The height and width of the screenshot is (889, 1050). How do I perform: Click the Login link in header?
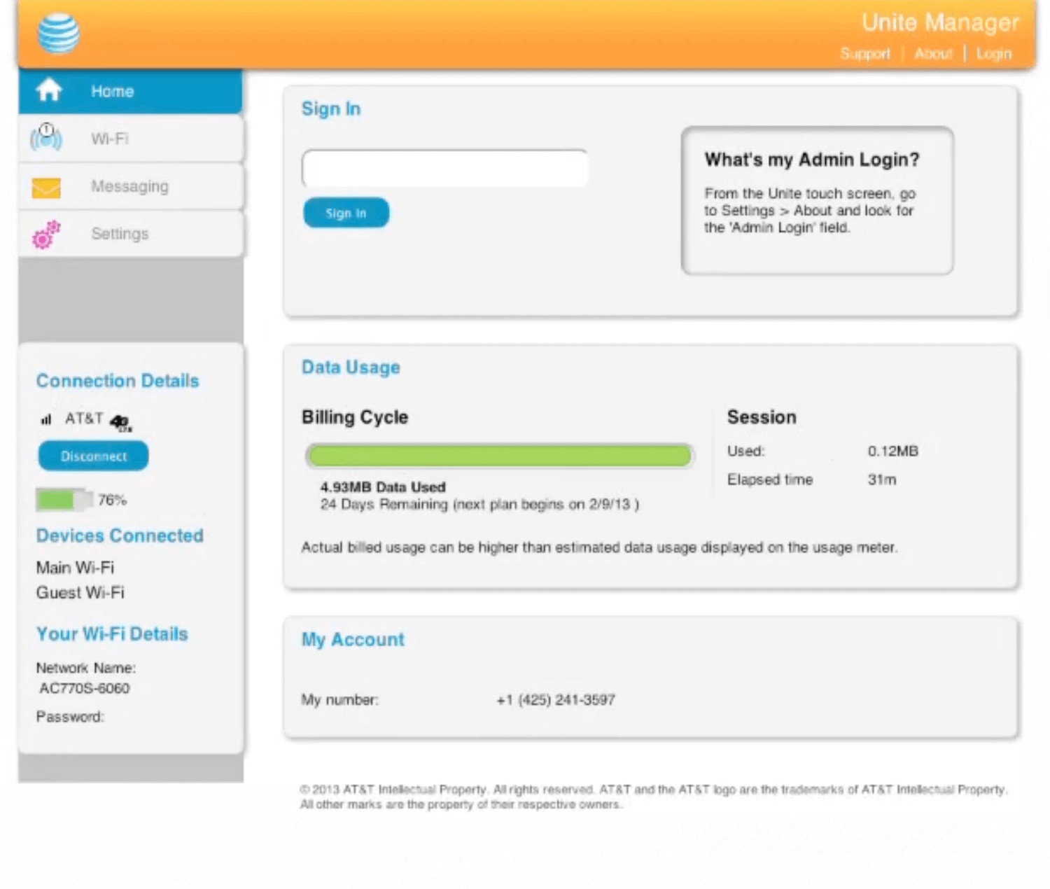(993, 54)
